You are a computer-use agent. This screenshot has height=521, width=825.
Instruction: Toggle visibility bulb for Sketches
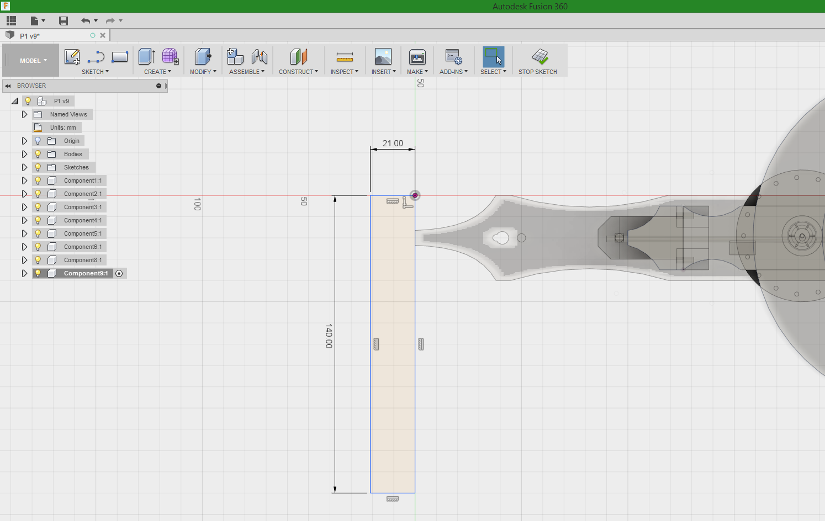(x=38, y=167)
